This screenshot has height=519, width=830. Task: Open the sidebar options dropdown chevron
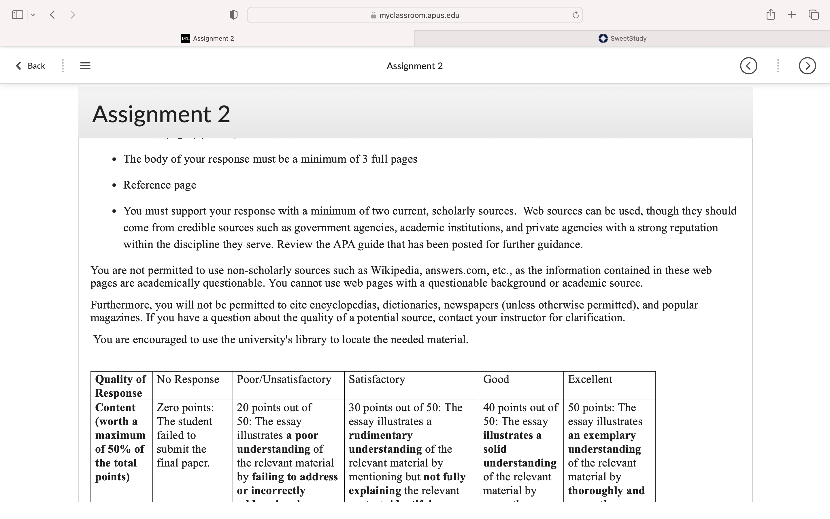(33, 15)
